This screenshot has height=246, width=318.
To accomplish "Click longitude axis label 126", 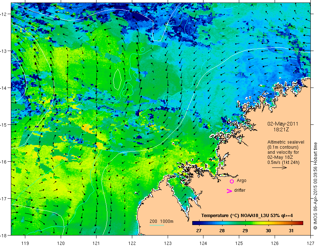I will point(275,243).
